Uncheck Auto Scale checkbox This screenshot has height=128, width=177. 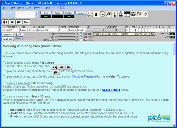(x=81, y=34)
